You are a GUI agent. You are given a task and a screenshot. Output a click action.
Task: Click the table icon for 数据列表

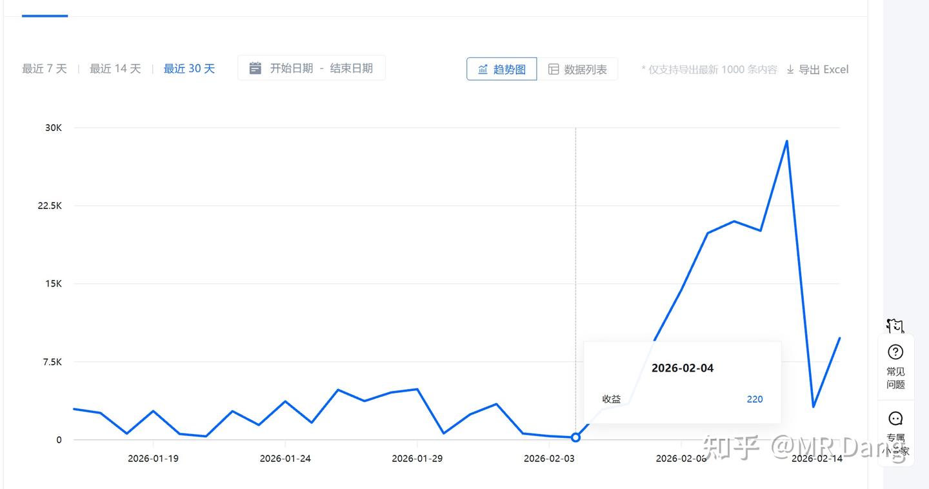click(554, 69)
